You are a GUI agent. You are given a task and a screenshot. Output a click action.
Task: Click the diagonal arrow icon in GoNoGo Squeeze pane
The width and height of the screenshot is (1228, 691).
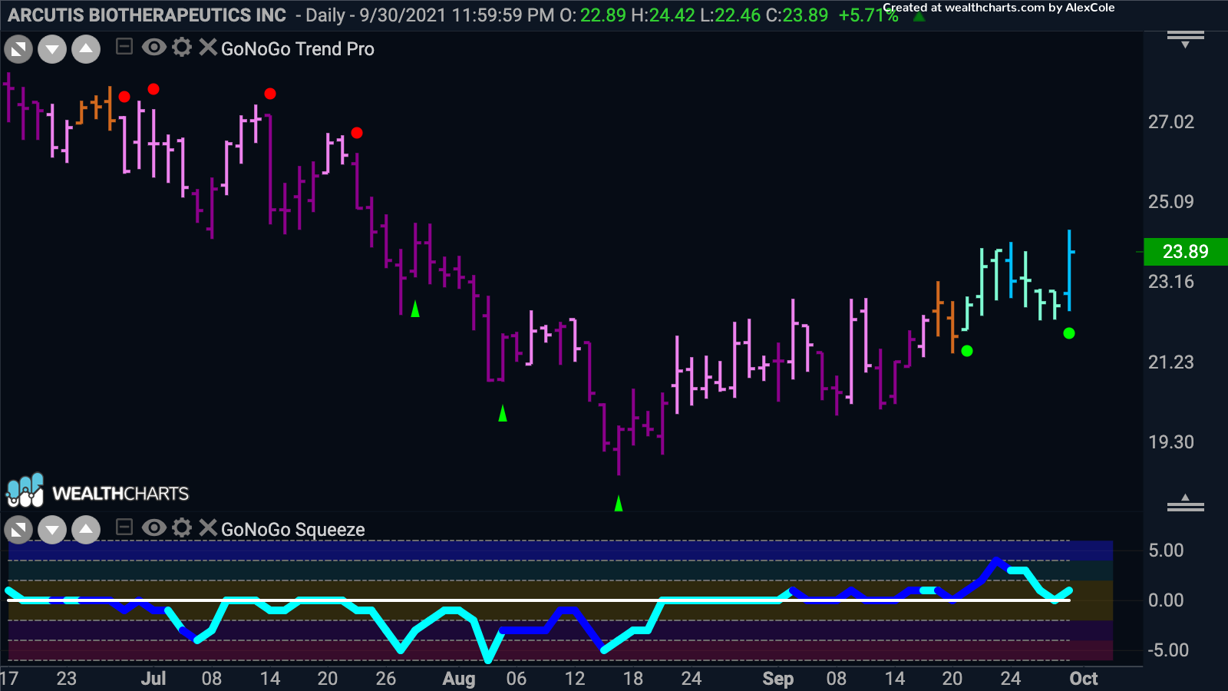(18, 530)
